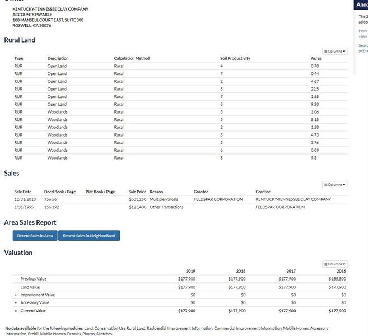The width and height of the screenshot is (368, 336).
Task: Select Soil Productivity column header
Action: 235,58
